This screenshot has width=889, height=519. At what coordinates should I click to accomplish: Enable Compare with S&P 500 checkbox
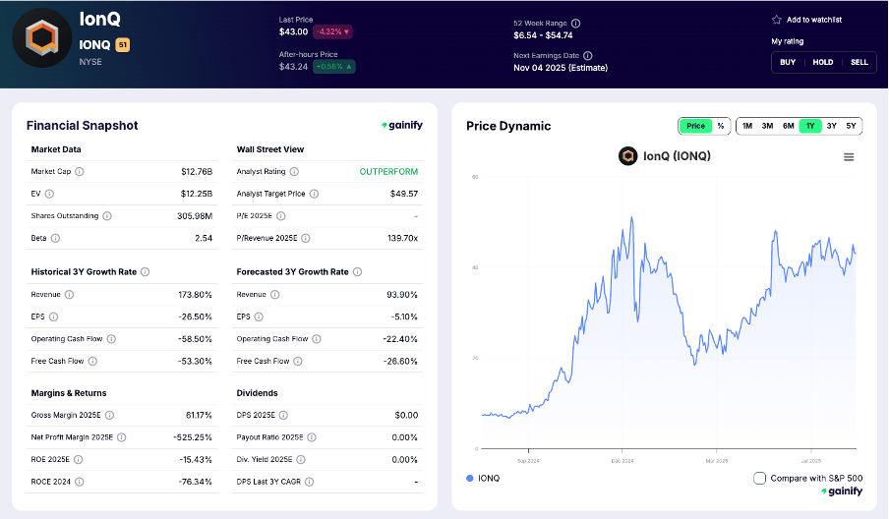760,478
